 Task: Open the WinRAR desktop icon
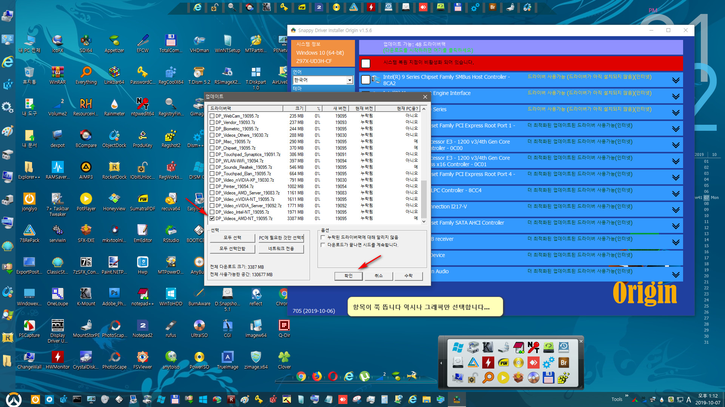[x=57, y=75]
